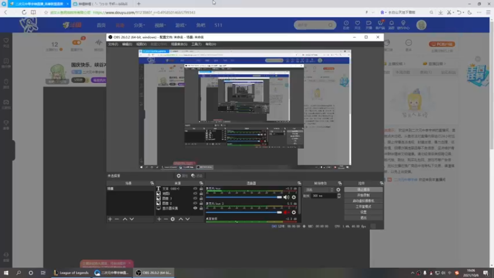Toggle visibility eye of 图像 2 source
Viewport: 494px width, 278px height.
tap(195, 203)
